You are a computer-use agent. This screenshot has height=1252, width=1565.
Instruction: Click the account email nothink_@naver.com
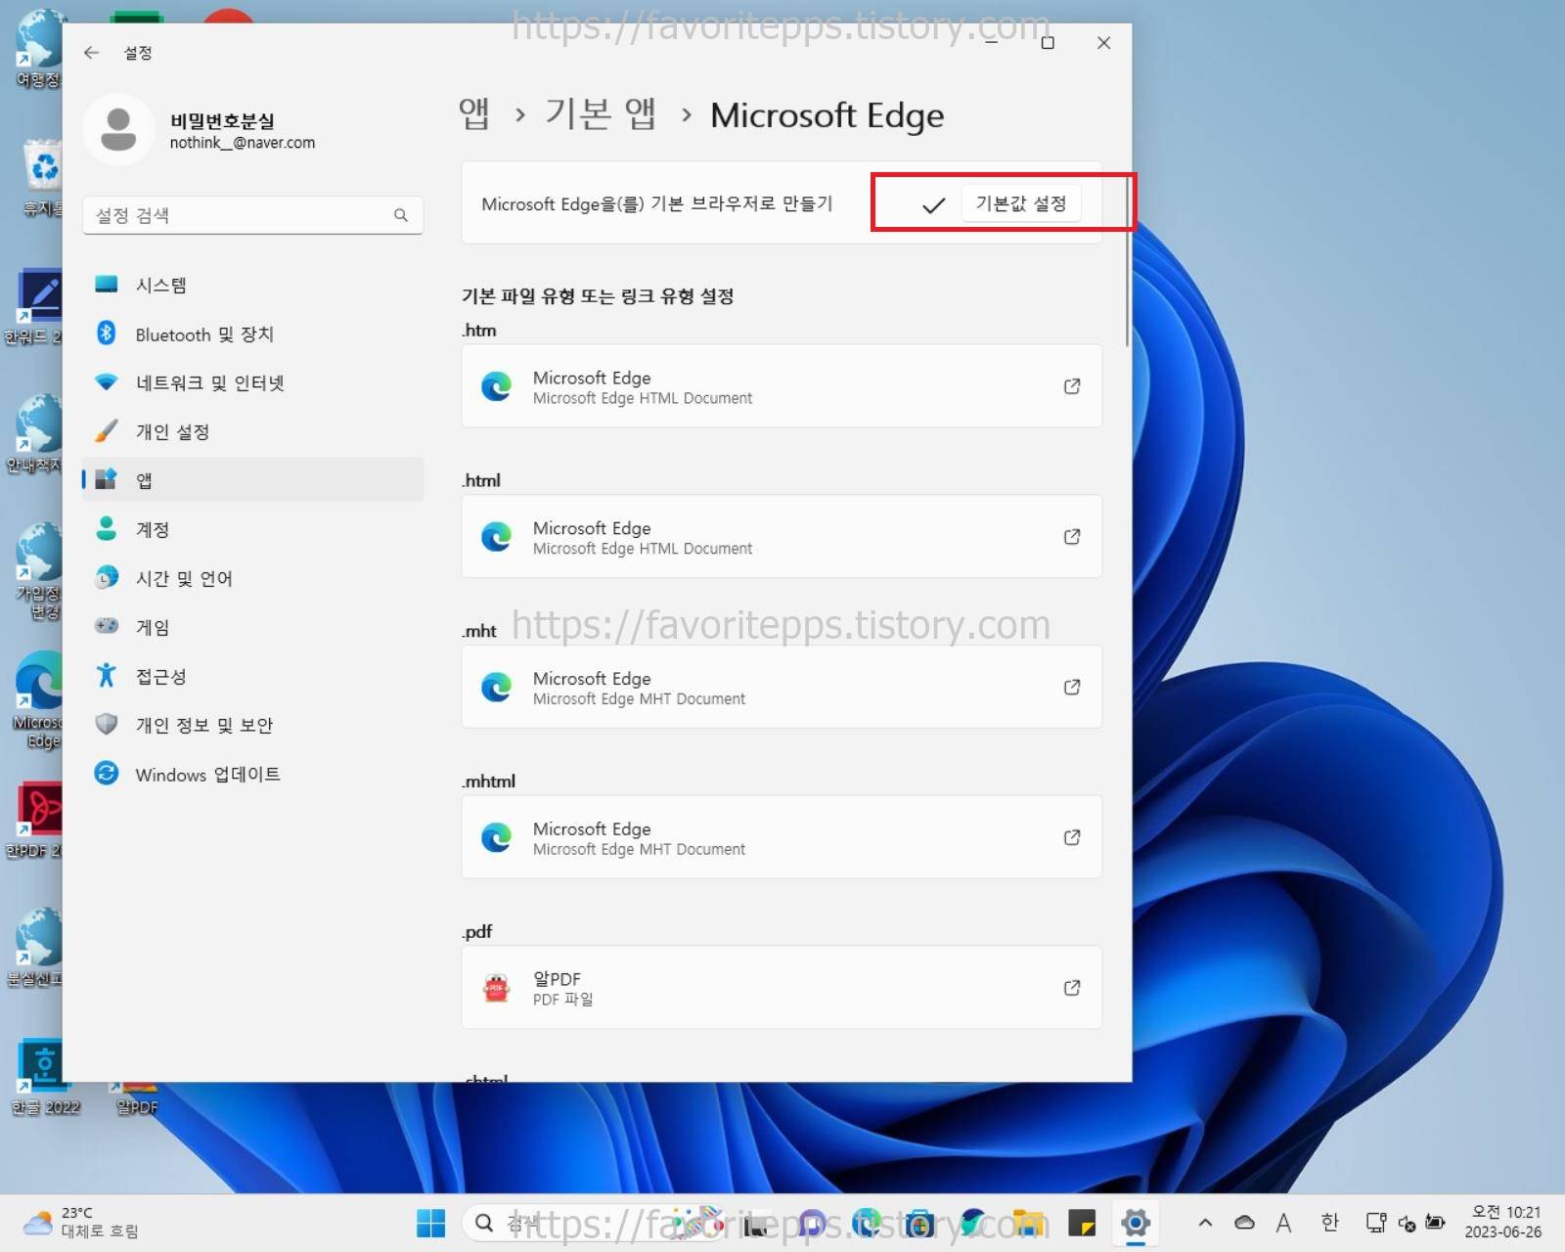[x=243, y=143]
